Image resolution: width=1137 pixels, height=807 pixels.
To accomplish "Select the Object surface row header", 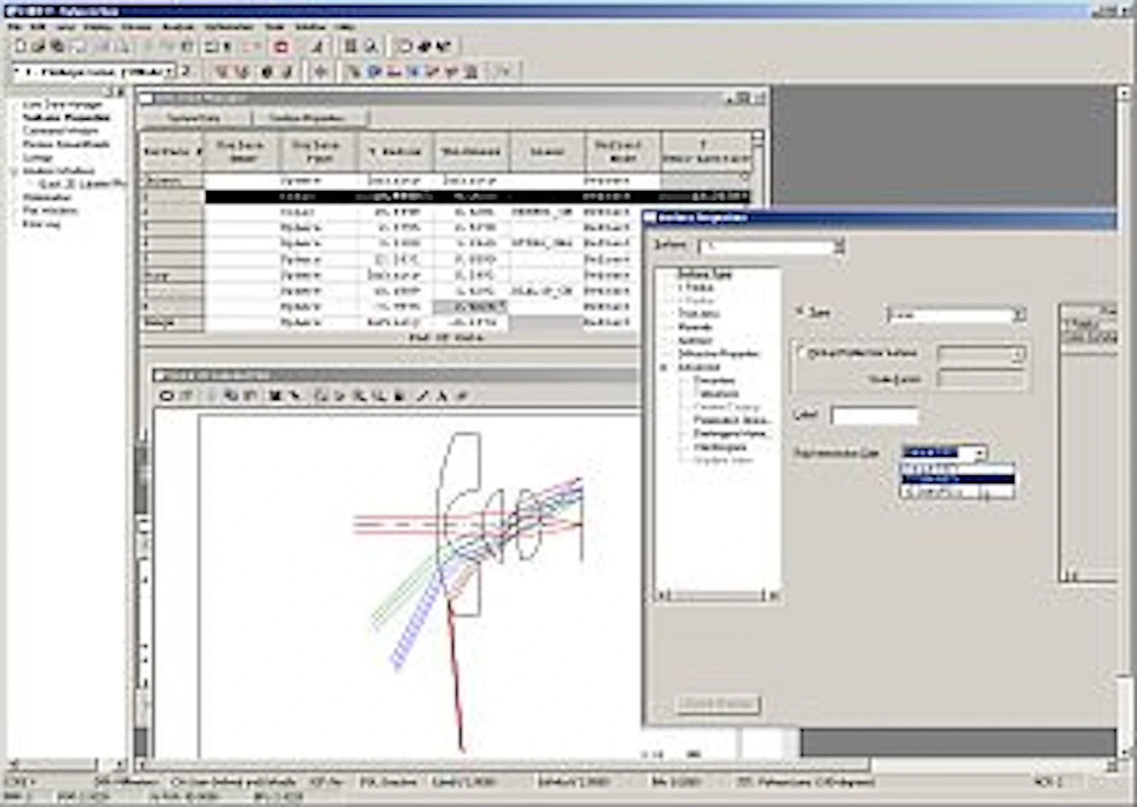I will tap(172, 180).
